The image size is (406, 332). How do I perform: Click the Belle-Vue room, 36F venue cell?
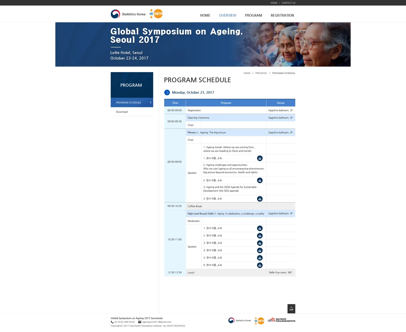coord(281,273)
